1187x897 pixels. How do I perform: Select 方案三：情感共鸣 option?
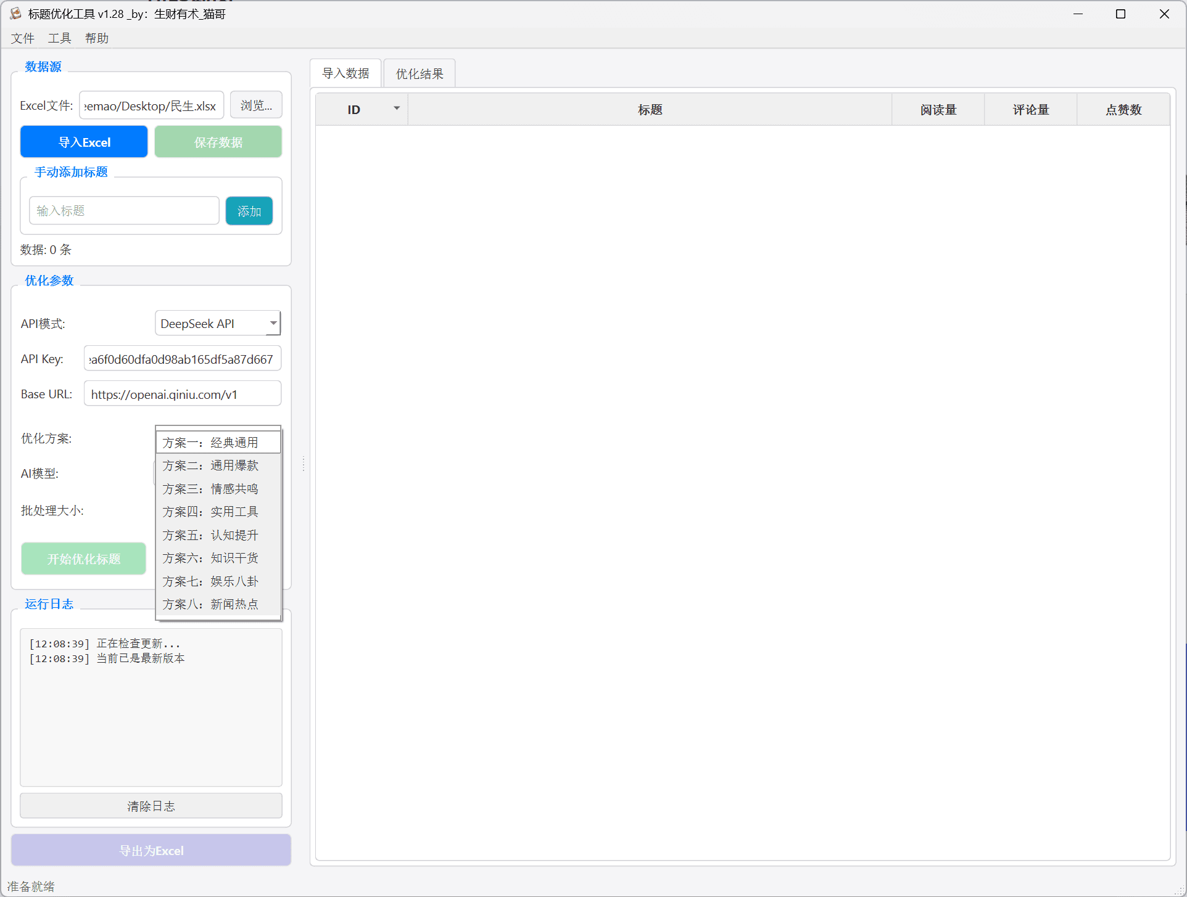[x=210, y=489]
